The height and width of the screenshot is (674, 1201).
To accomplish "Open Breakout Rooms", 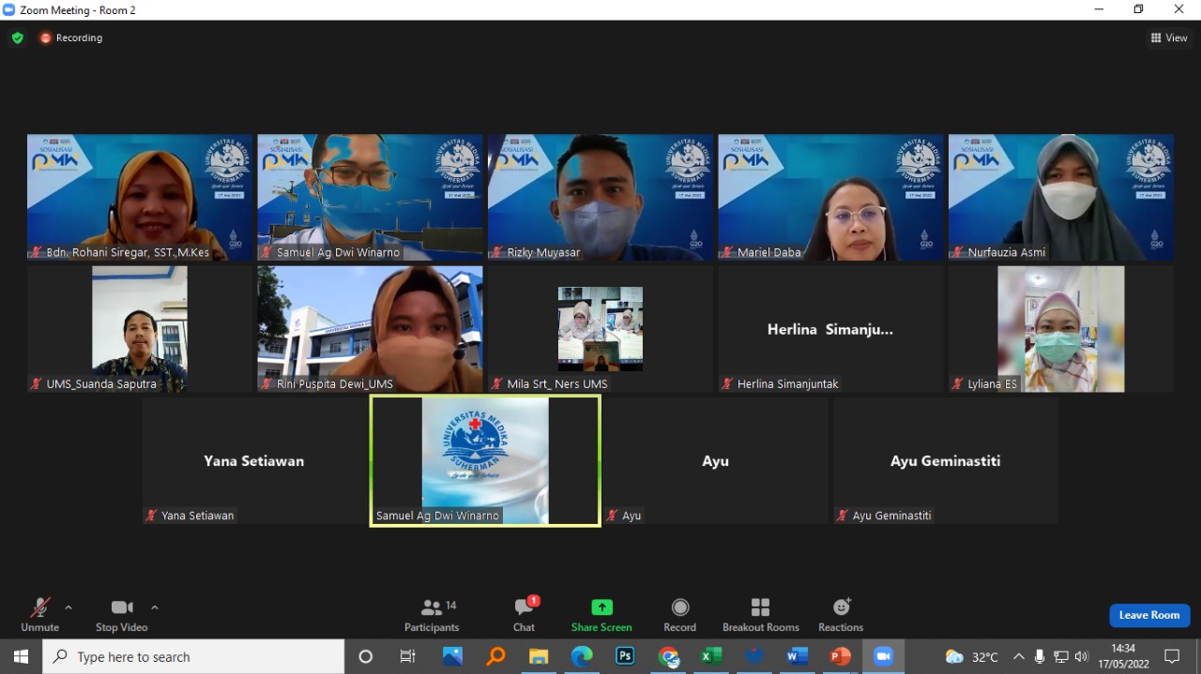I will (760, 614).
